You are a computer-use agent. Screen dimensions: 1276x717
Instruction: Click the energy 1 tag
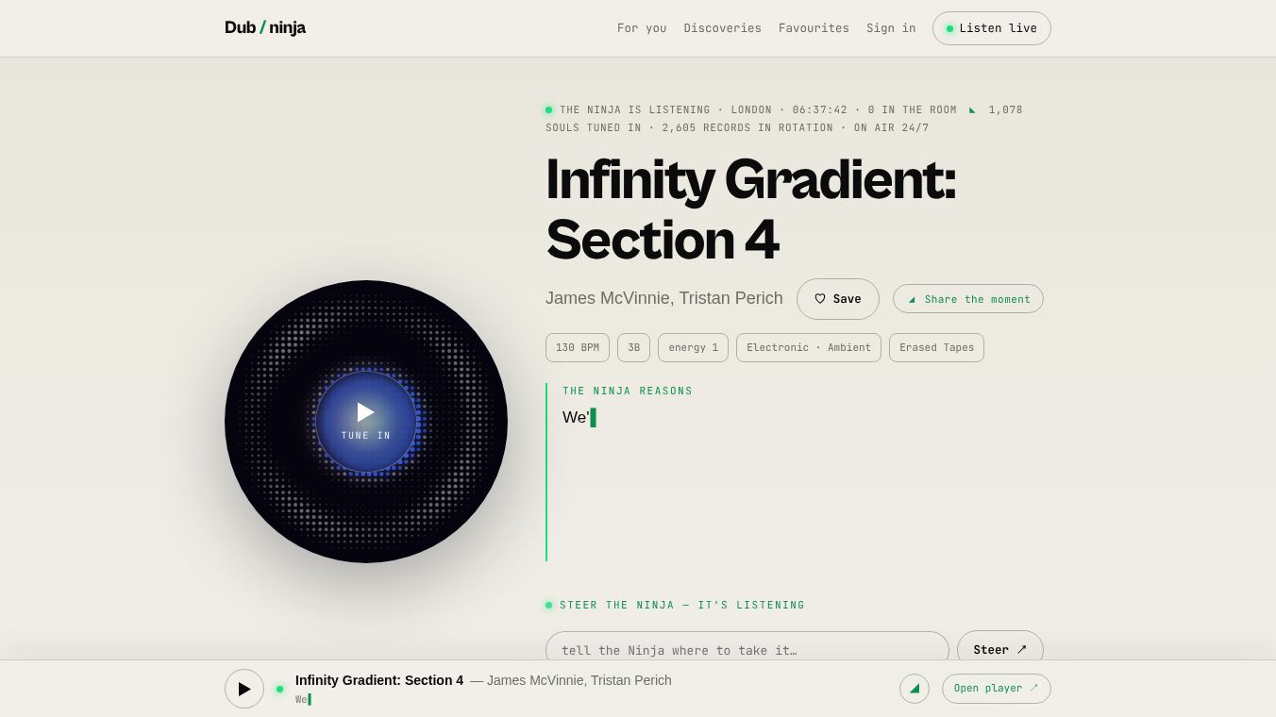tap(693, 347)
